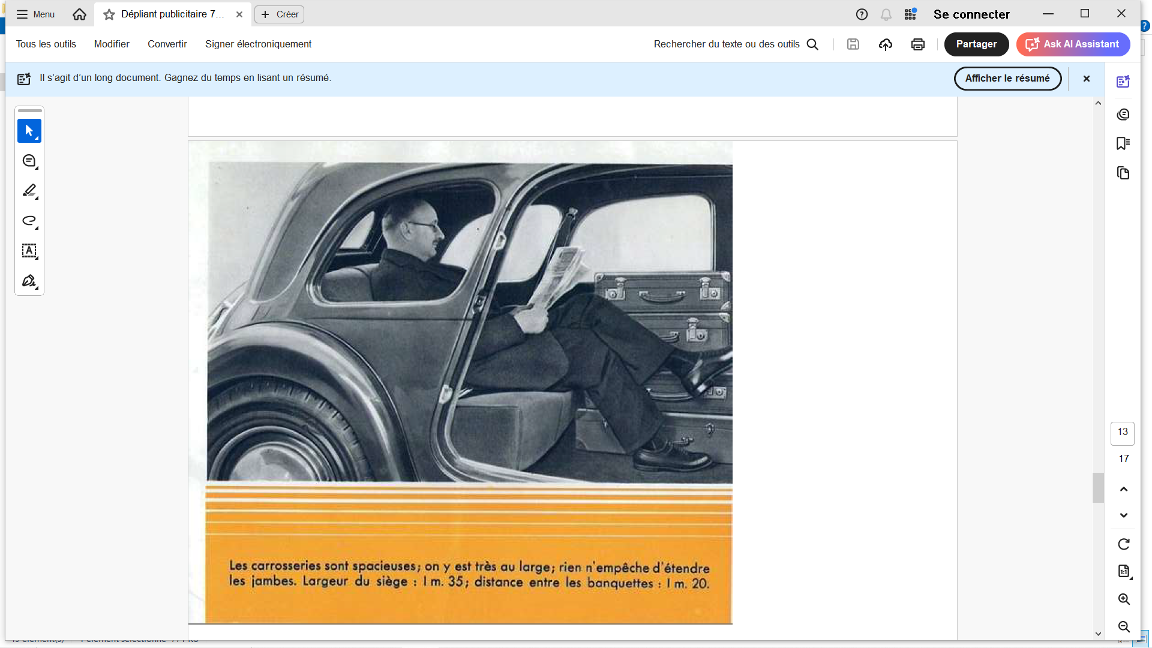Zoom out with magnifier minus
1152x648 pixels.
pyautogui.click(x=1124, y=627)
